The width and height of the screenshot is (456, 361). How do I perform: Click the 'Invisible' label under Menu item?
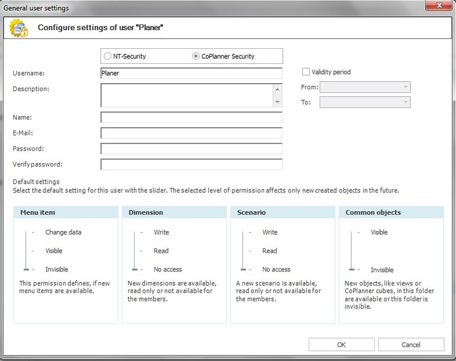57,270
